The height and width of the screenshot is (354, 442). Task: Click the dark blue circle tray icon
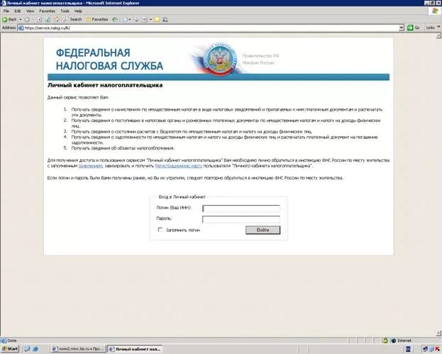(425, 349)
